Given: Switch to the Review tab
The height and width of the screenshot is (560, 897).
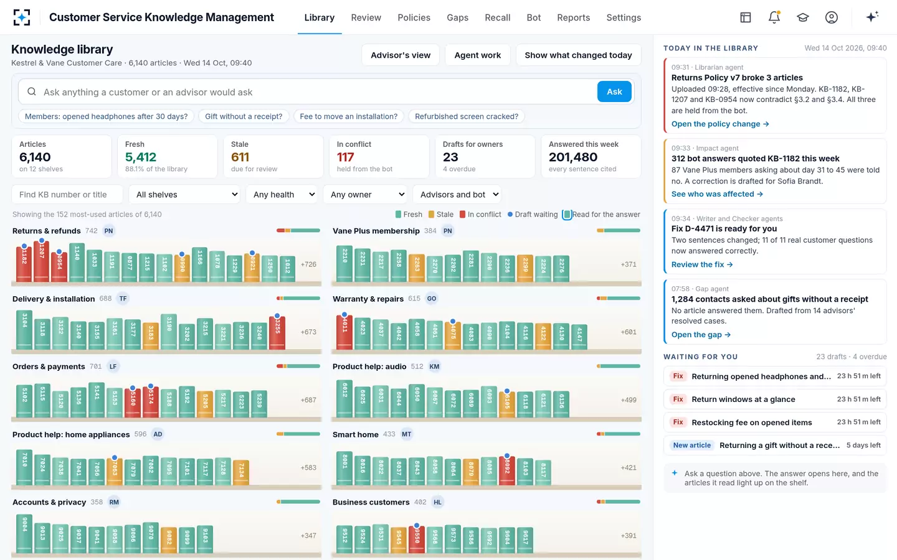Looking at the screenshot, I should (x=366, y=17).
